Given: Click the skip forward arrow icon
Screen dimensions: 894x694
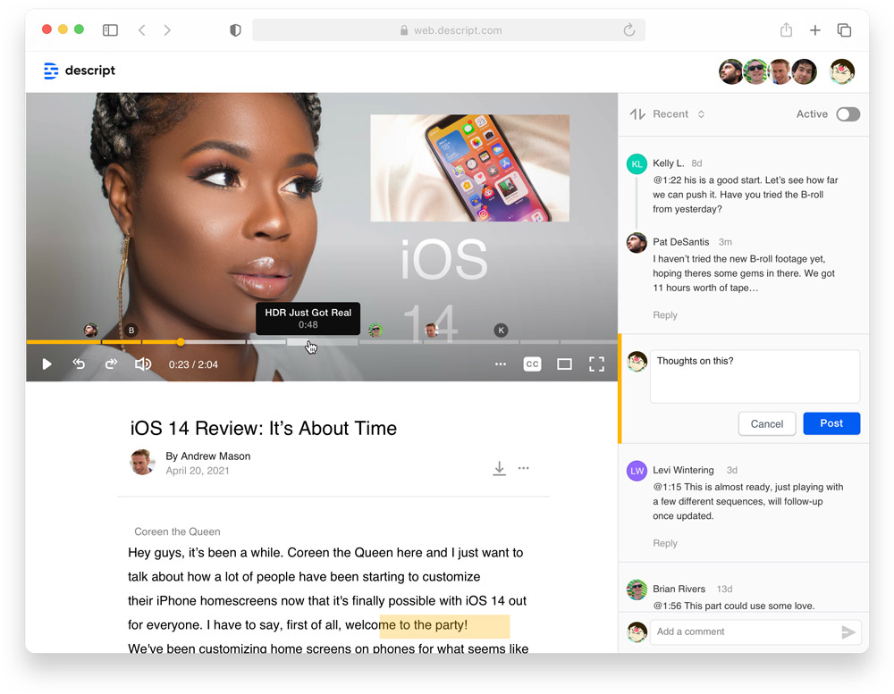Looking at the screenshot, I should 111,364.
